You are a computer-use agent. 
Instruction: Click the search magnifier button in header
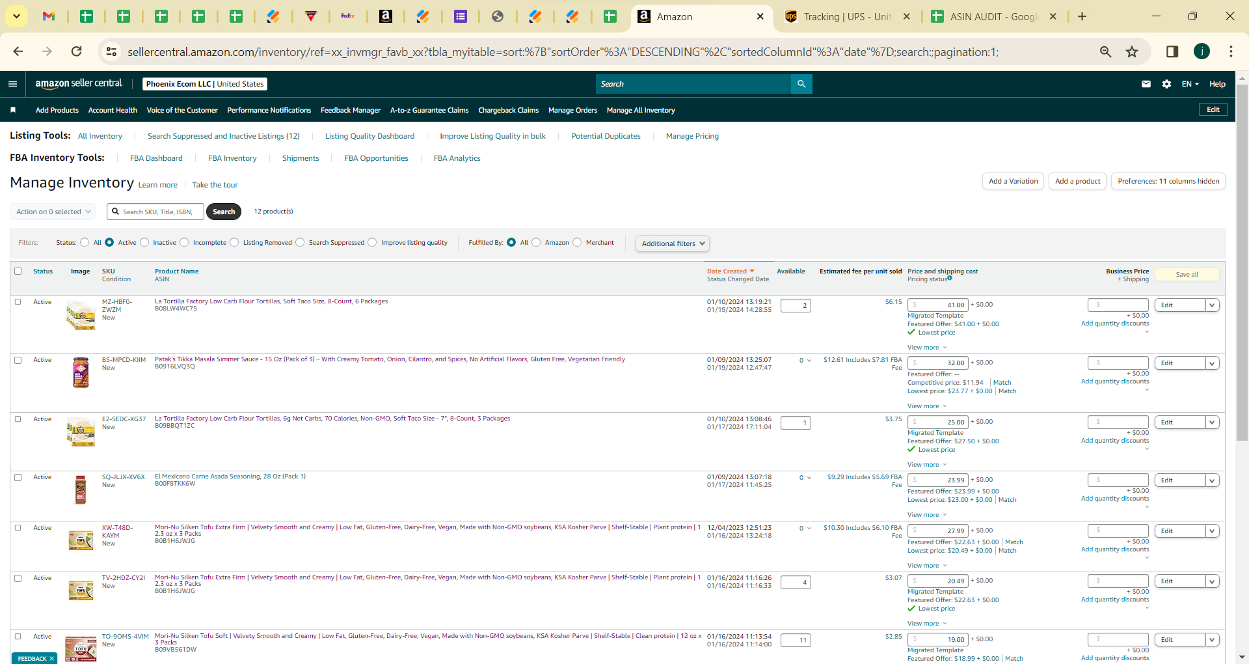pos(801,84)
